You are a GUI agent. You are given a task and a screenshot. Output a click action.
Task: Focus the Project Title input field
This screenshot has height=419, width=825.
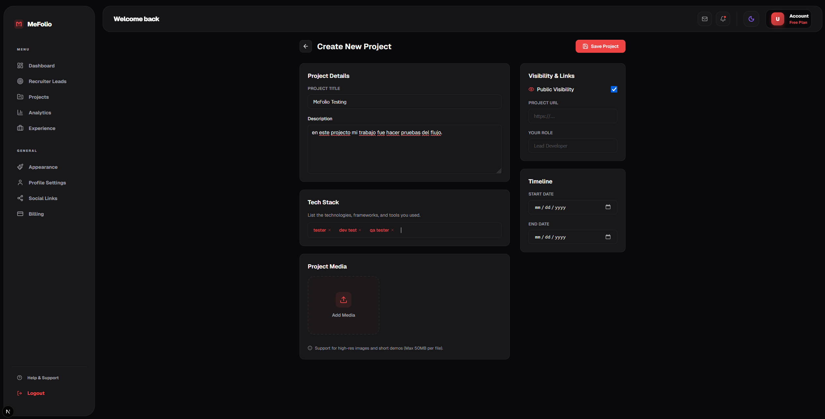404,102
